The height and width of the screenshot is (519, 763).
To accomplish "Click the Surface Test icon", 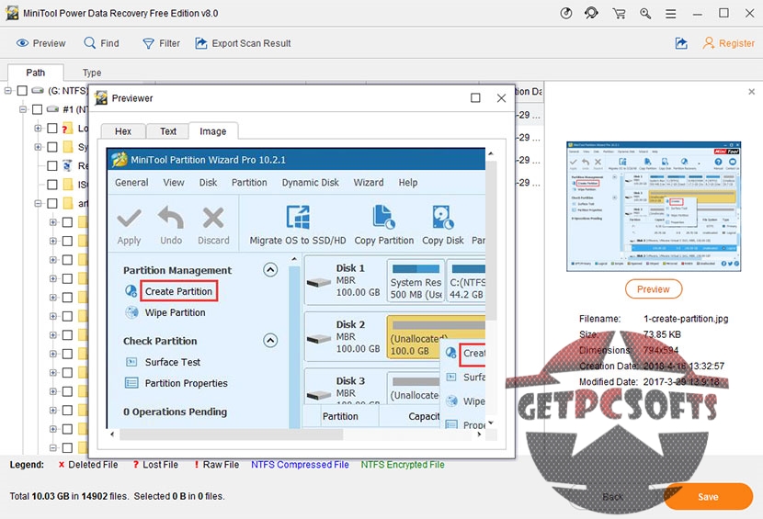I will pyautogui.click(x=131, y=362).
